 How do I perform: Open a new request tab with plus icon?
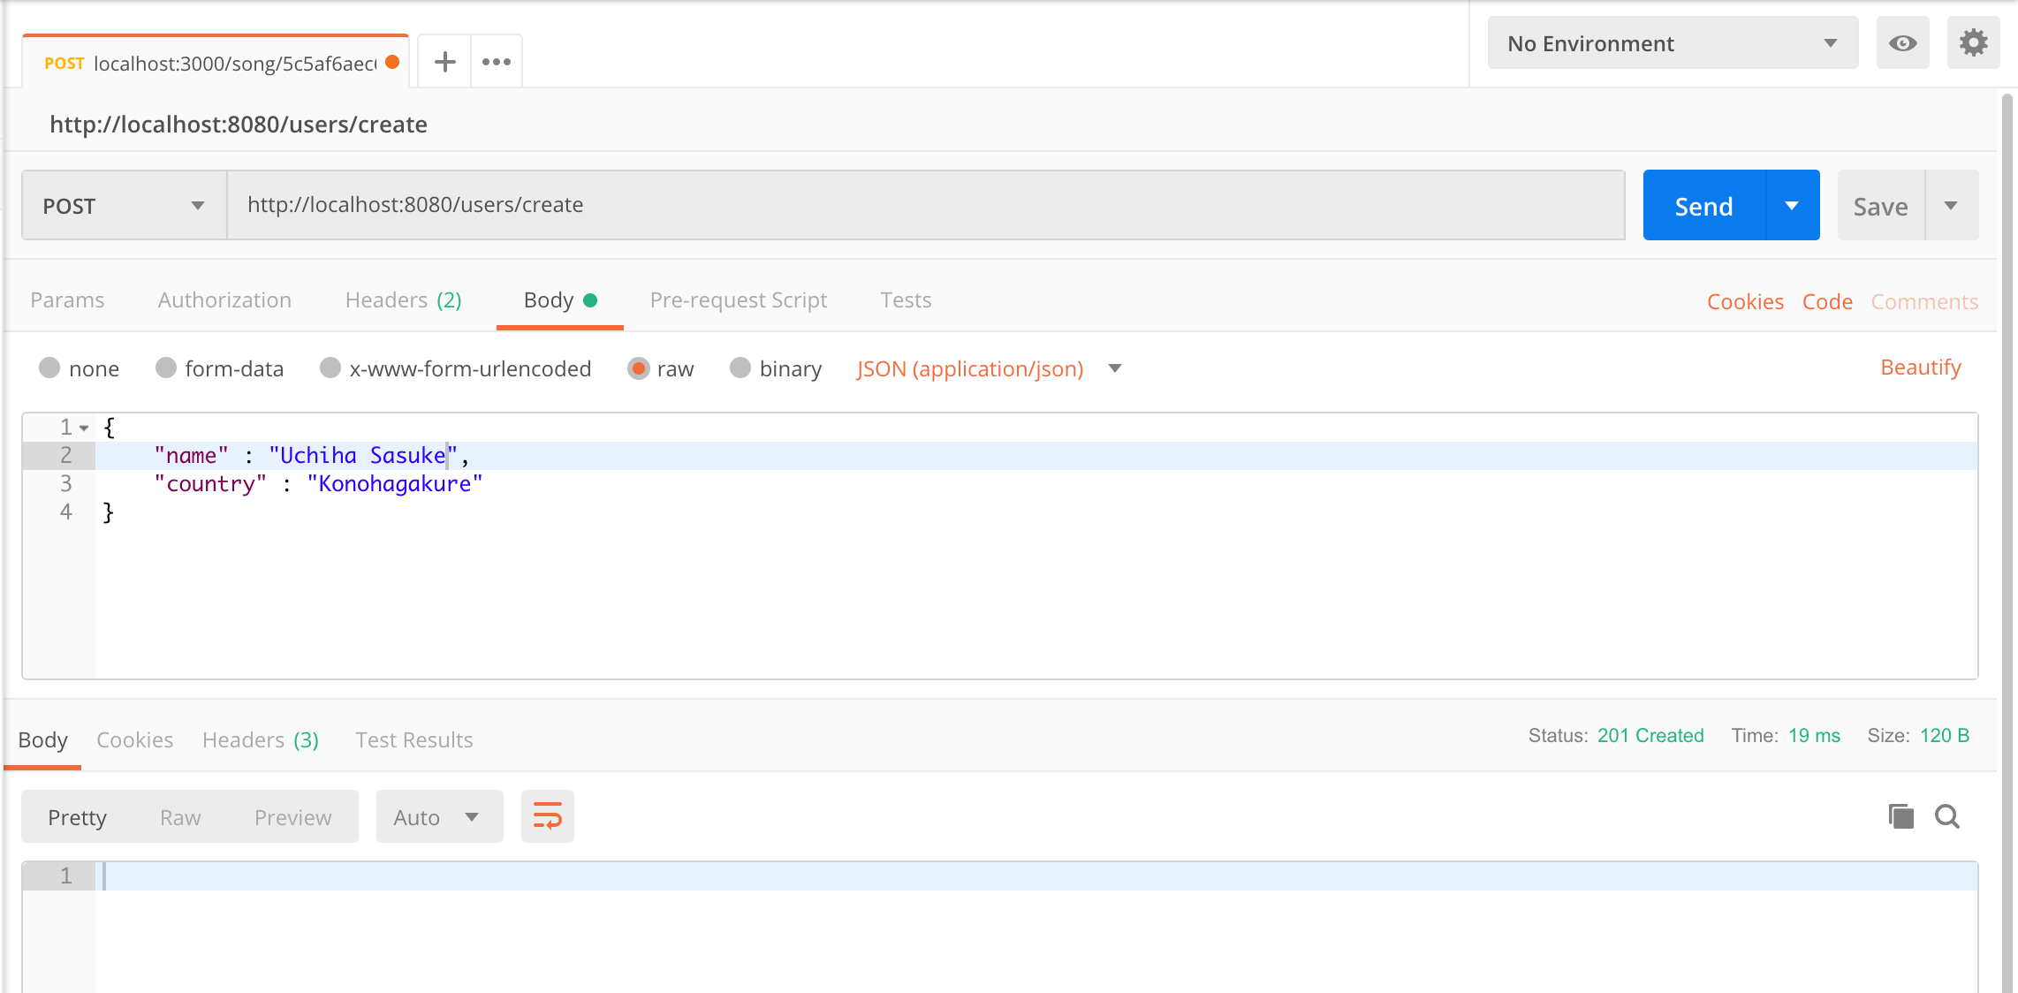click(x=445, y=62)
